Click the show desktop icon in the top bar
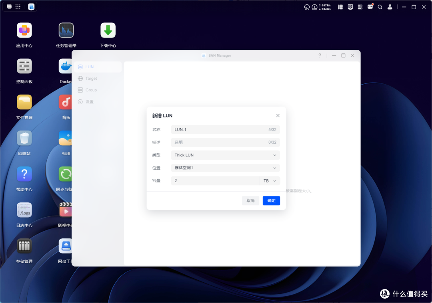This screenshot has height=303, width=432. click(x=9, y=7)
